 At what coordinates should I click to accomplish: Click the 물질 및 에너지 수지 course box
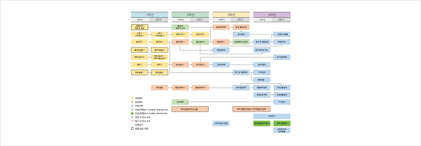[180, 27]
